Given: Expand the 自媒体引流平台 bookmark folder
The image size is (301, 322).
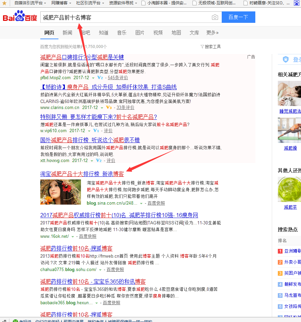Looking at the screenshot, I should tap(30, 3).
